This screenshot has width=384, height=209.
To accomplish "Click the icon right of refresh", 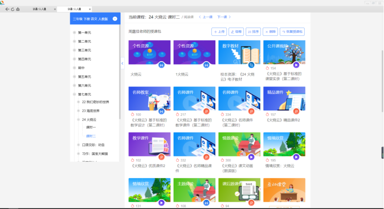I will pos(17,9).
